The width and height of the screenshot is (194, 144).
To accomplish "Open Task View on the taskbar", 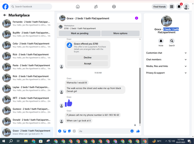I will [x=18, y=141].
